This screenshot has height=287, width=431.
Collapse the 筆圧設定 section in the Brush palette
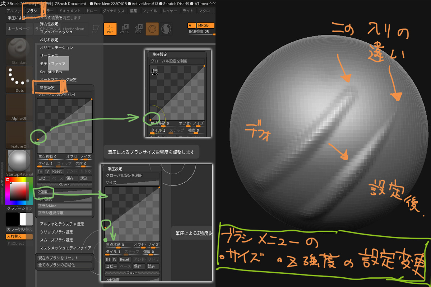[47, 88]
